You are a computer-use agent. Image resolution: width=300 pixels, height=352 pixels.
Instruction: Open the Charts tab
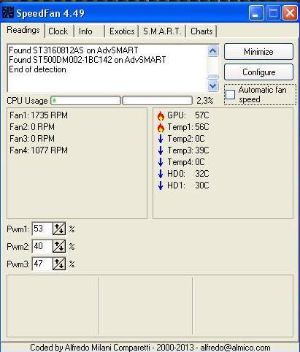tap(201, 31)
